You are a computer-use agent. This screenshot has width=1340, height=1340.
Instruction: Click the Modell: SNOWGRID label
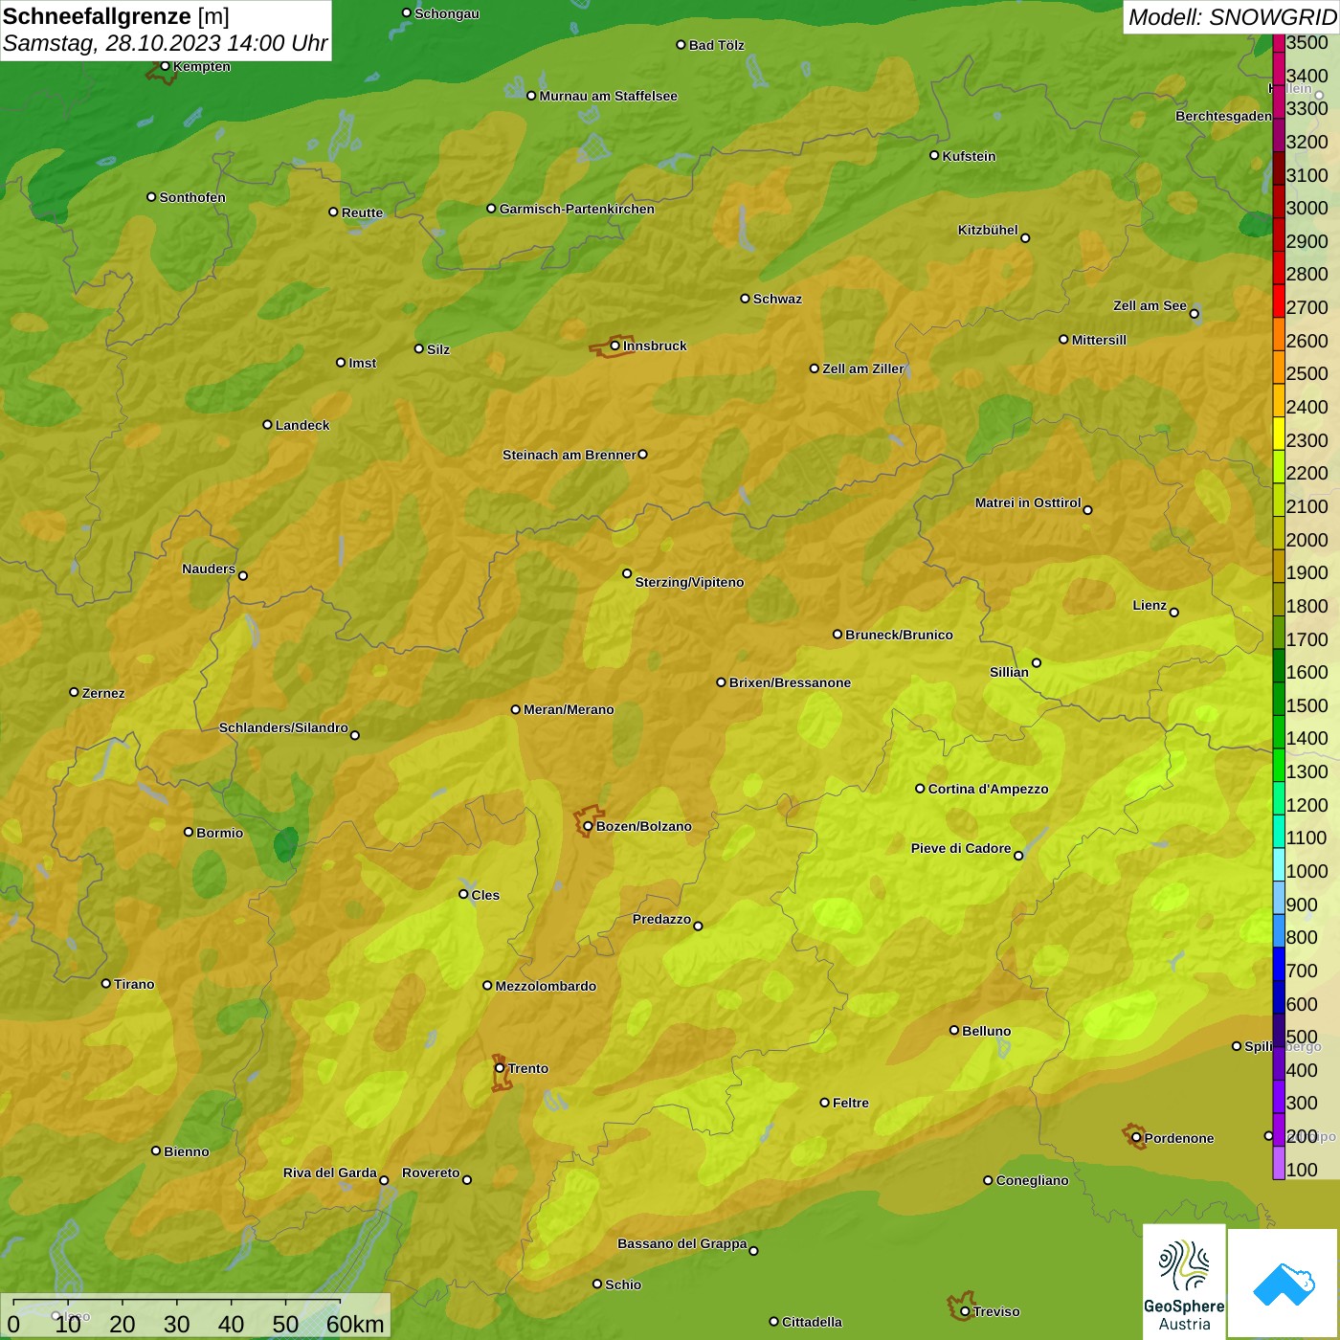[1232, 16]
